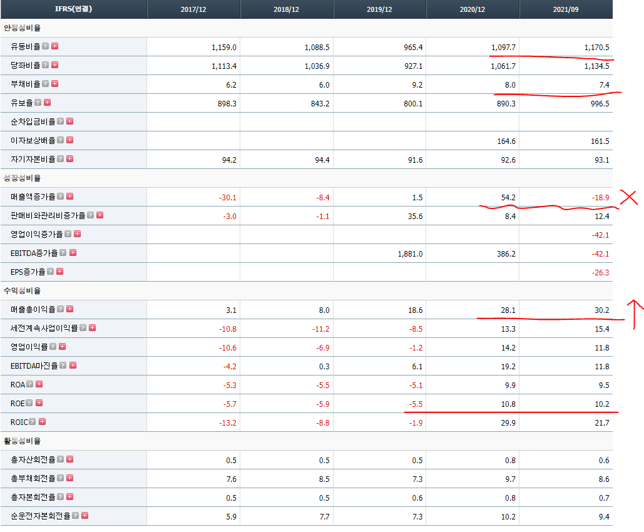Click the 2017/12 column header

coord(193,9)
